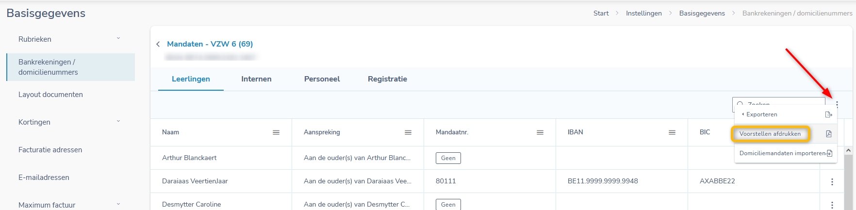Go back using the arrow beside Mandaten
Image resolution: width=856 pixels, height=210 pixels.
158,44
